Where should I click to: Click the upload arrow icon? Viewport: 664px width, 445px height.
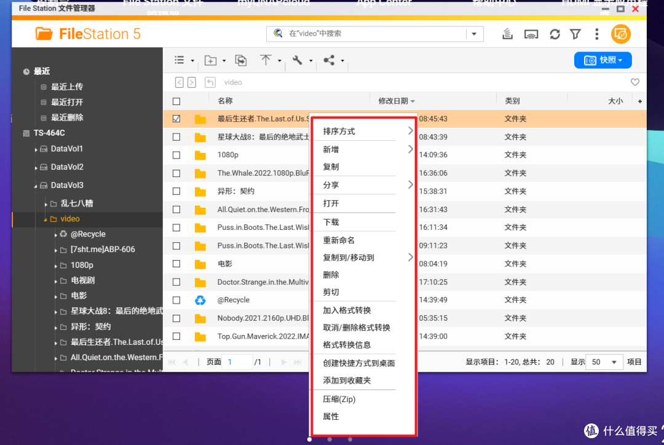pyautogui.click(x=266, y=60)
